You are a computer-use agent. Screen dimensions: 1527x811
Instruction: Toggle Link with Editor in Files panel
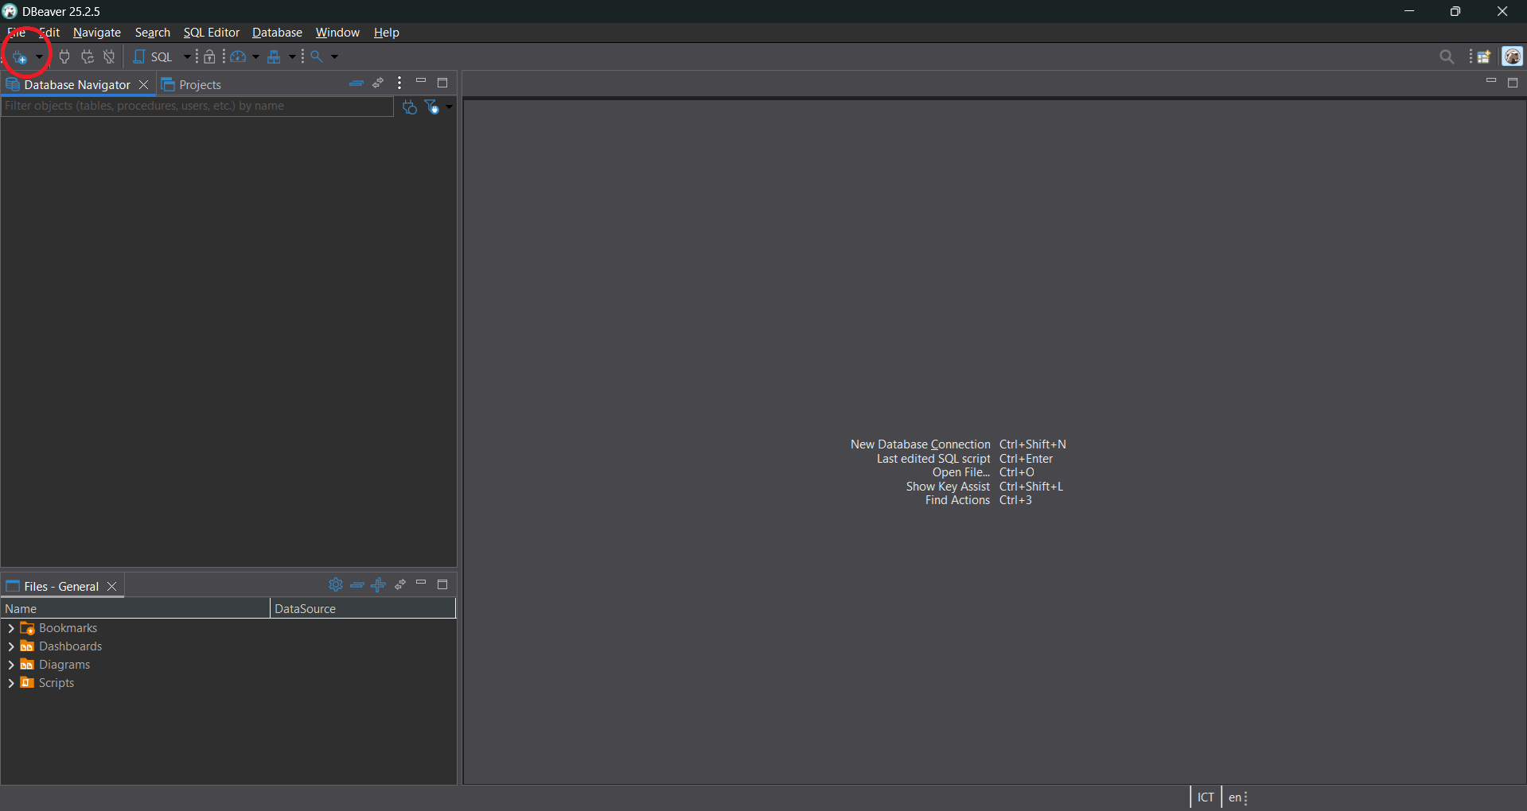400,585
